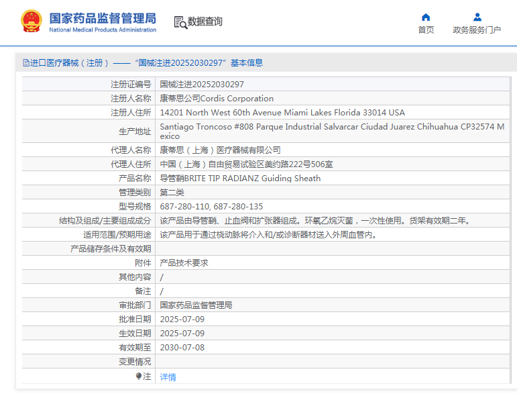The image size is (517, 396).
Task: Click the 批准日期 label
Action: [x=135, y=319]
